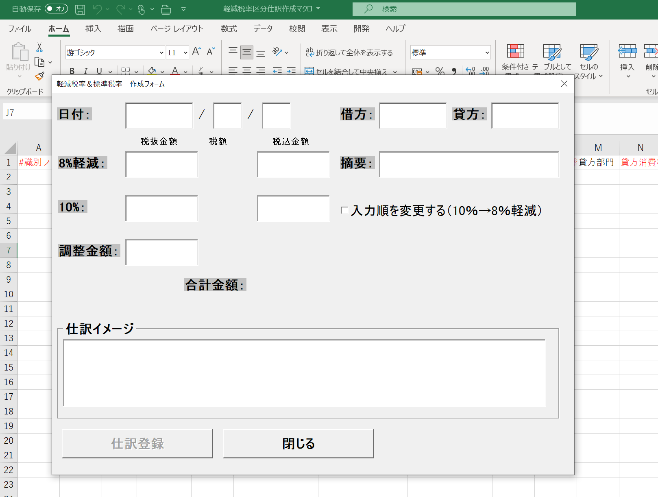The width and height of the screenshot is (658, 497).
Task: Click the Format as Table icon
Action: click(551, 52)
